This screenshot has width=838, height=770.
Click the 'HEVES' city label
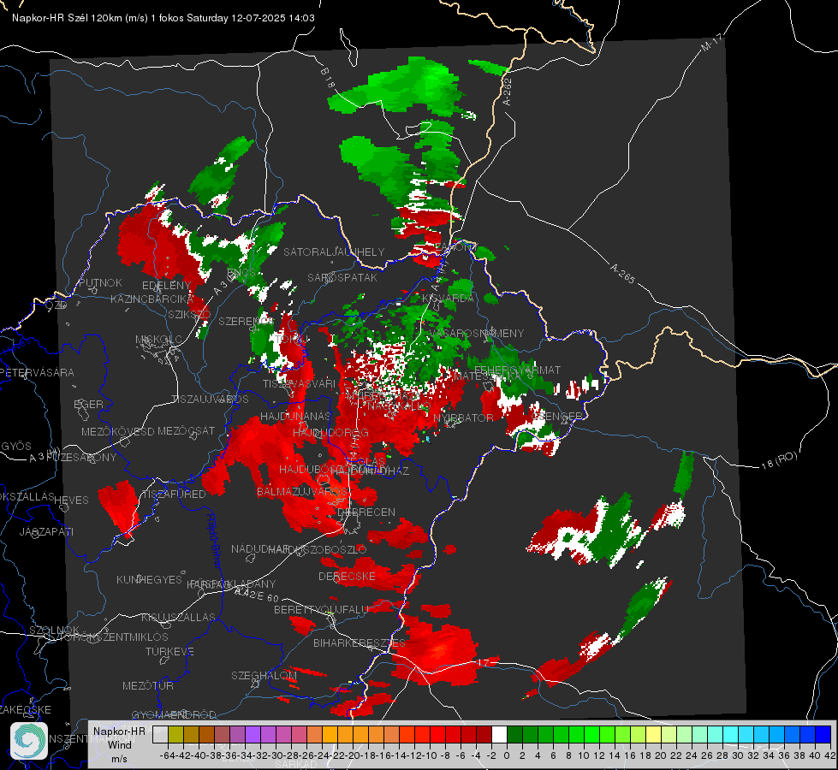(71, 500)
